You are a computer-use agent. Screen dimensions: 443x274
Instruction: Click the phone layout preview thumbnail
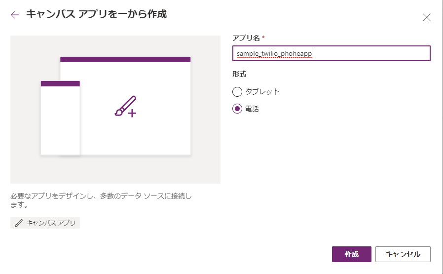click(x=60, y=118)
